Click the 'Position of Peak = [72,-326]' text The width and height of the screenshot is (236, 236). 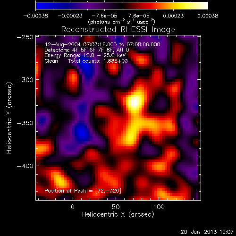click(x=83, y=191)
